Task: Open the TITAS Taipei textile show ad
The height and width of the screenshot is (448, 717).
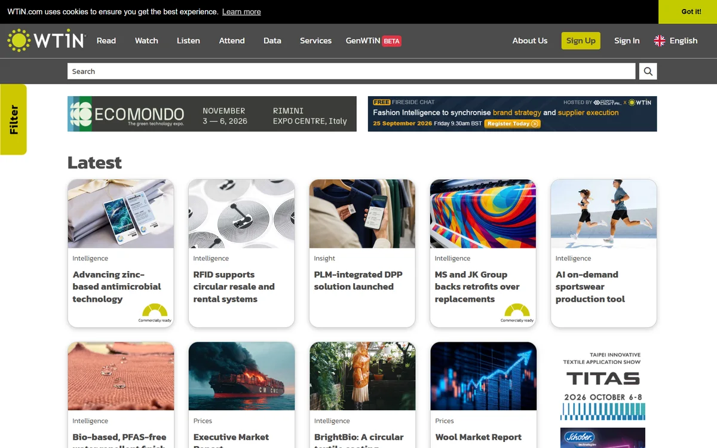Action: pos(603,385)
